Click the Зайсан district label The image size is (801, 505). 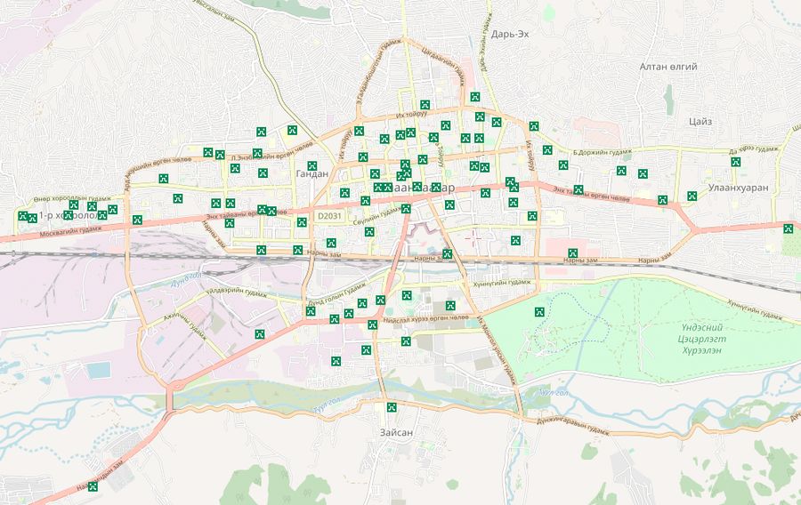pos(396,432)
